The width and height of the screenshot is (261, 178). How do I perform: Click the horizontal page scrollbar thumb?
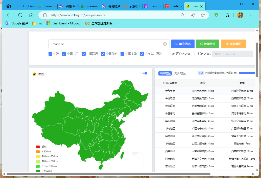(108, 174)
